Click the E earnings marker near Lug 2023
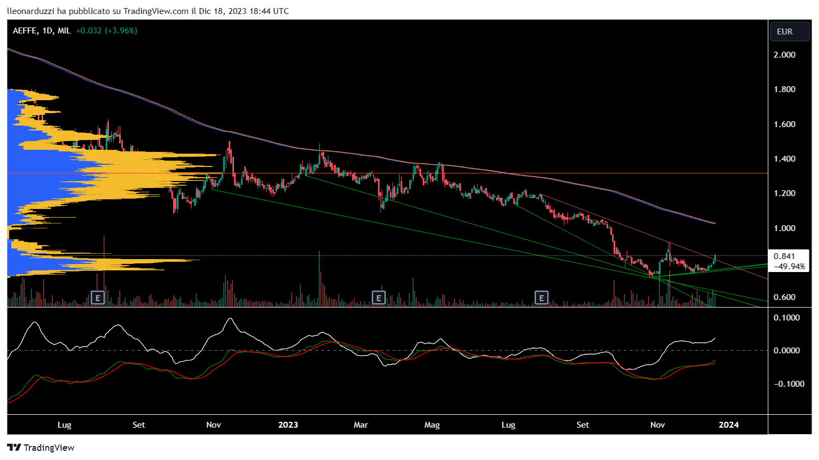 click(541, 297)
